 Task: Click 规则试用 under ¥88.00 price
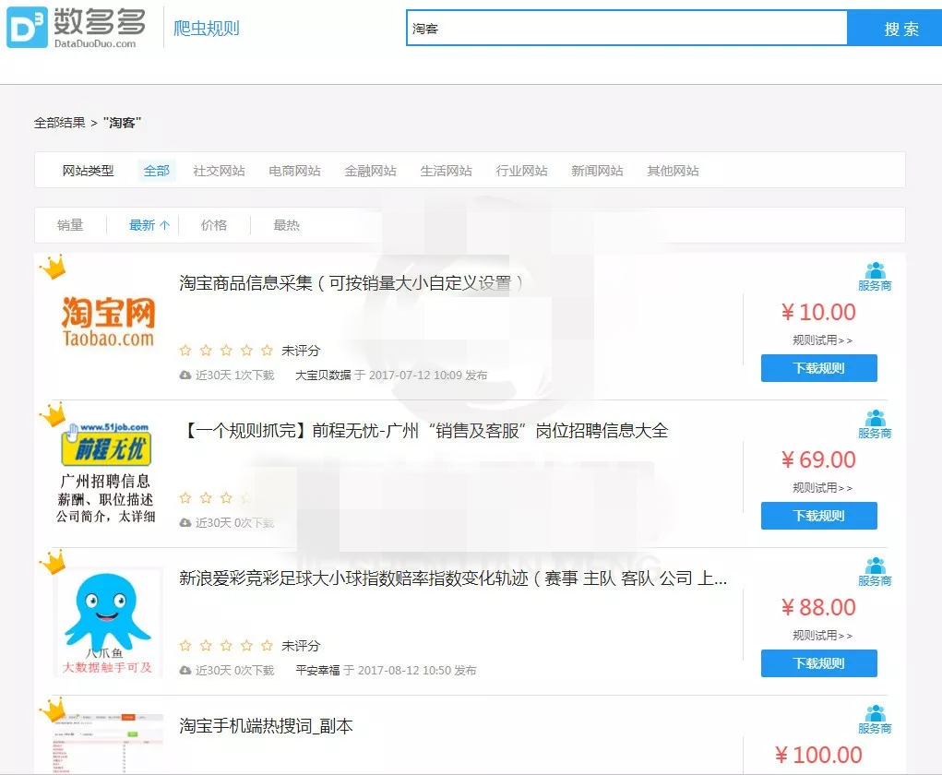pos(822,636)
